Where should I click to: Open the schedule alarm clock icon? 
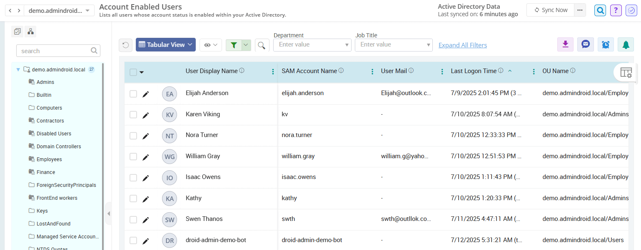pos(606,44)
